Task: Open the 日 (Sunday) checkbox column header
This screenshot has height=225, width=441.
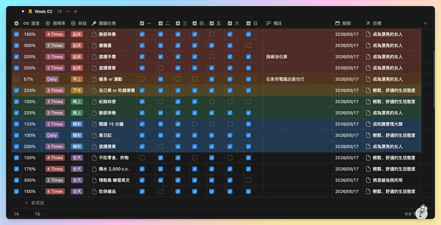Action: (252, 23)
